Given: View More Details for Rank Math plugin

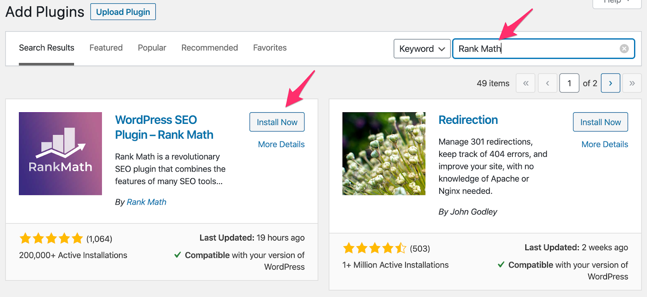Looking at the screenshot, I should [281, 144].
